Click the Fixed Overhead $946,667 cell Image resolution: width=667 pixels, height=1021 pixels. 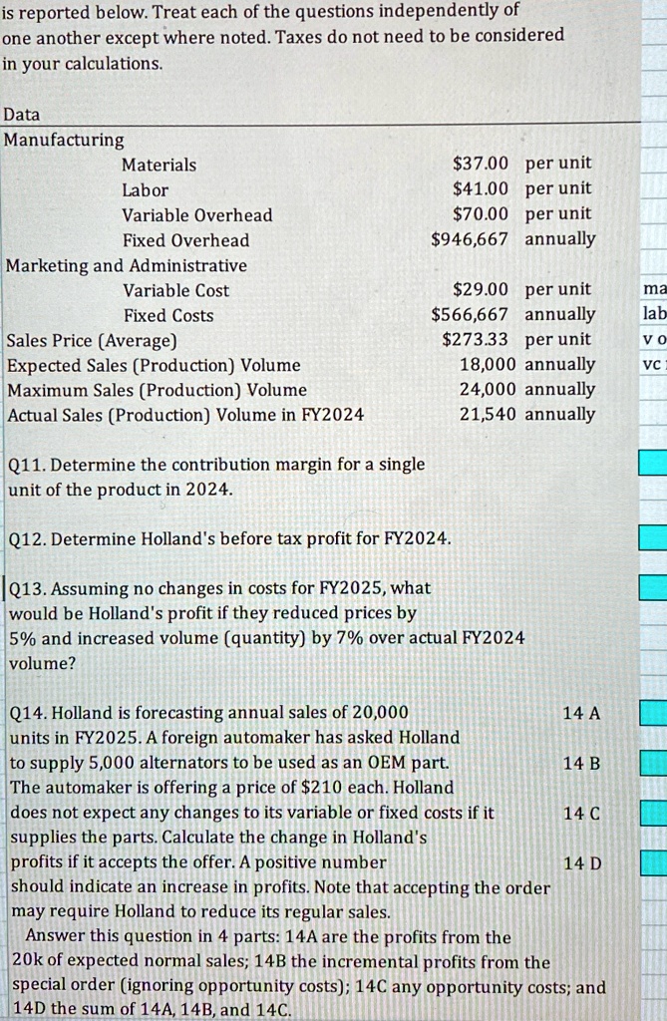click(470, 239)
